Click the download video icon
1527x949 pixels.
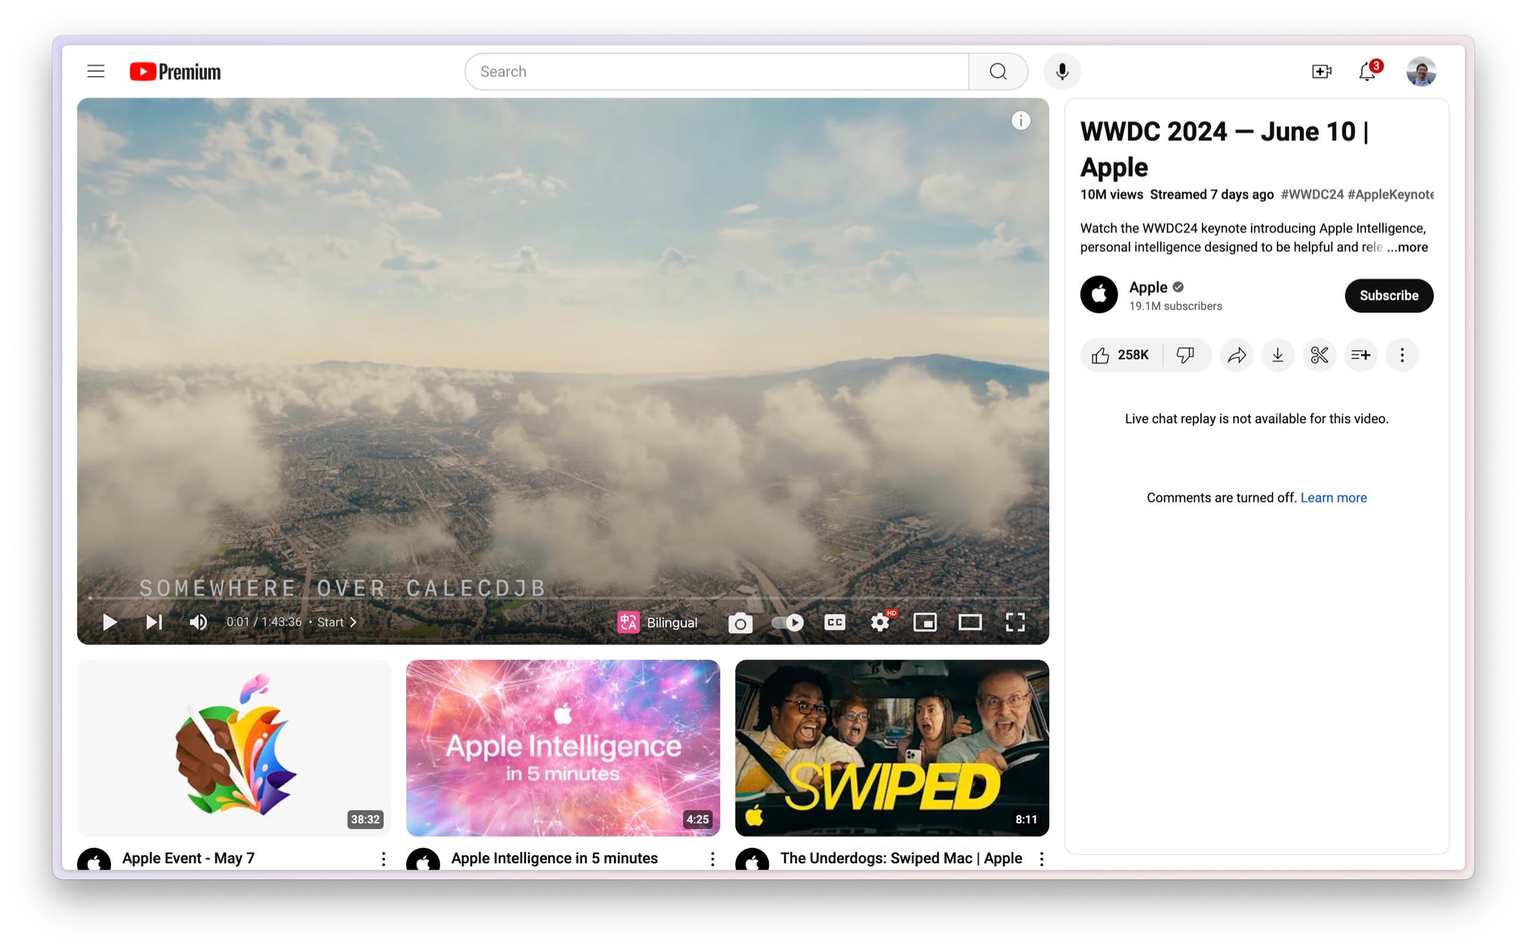point(1277,356)
